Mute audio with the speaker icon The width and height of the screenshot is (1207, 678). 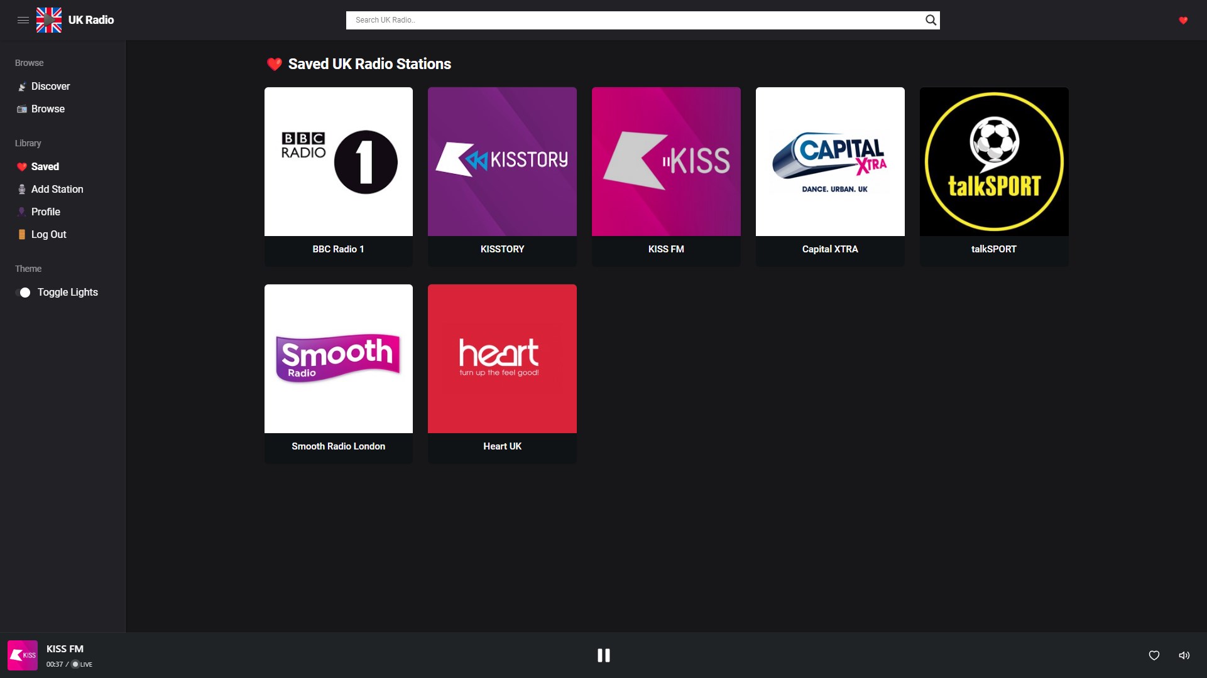tap(1184, 655)
